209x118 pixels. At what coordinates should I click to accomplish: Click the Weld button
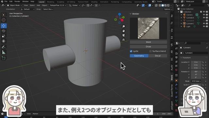tap(148, 42)
